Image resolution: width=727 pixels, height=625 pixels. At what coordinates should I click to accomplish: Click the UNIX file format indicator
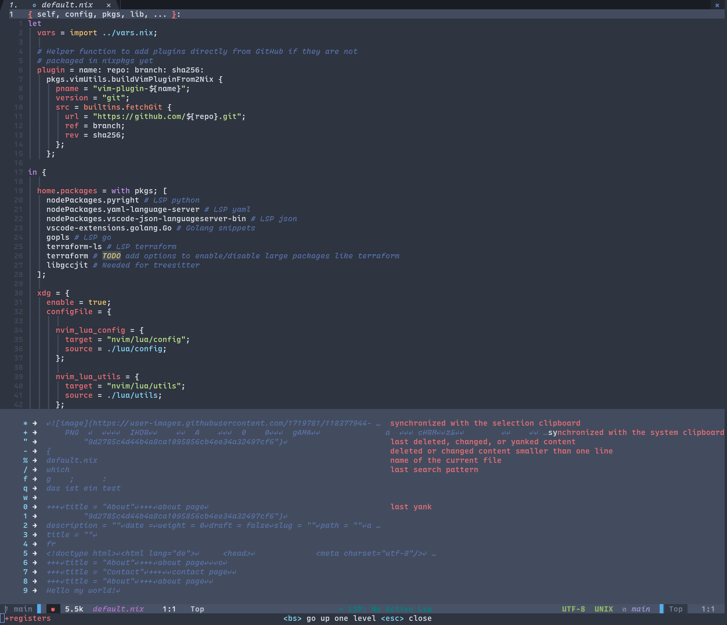pyautogui.click(x=603, y=609)
